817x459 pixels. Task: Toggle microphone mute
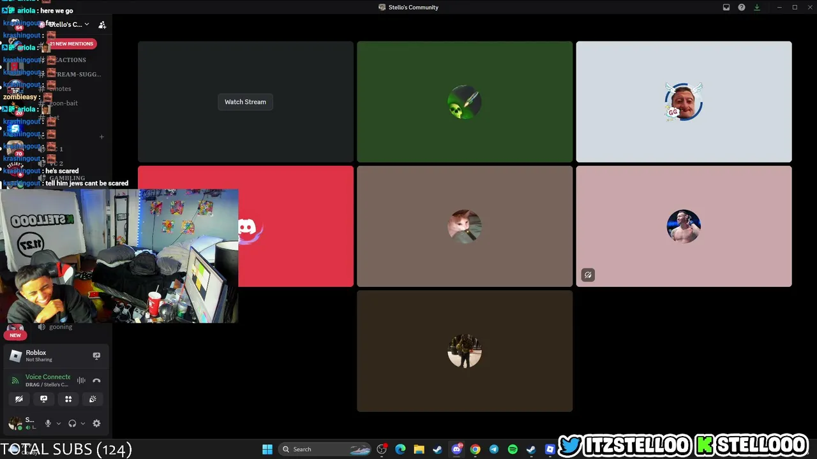click(48, 423)
